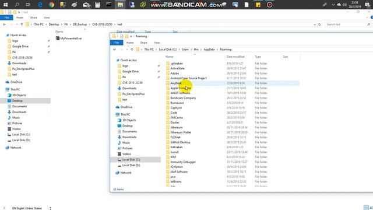The image size is (373, 210).
Task: Sort by Type column in Roaming window
Action: 258,57
